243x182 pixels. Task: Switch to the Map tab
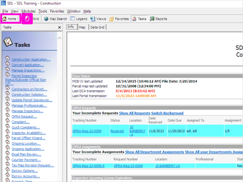(82, 27)
